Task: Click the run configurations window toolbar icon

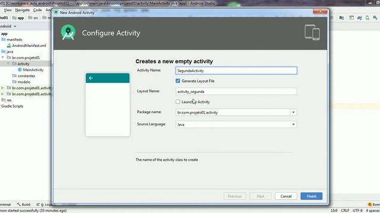Action: pos(351,18)
